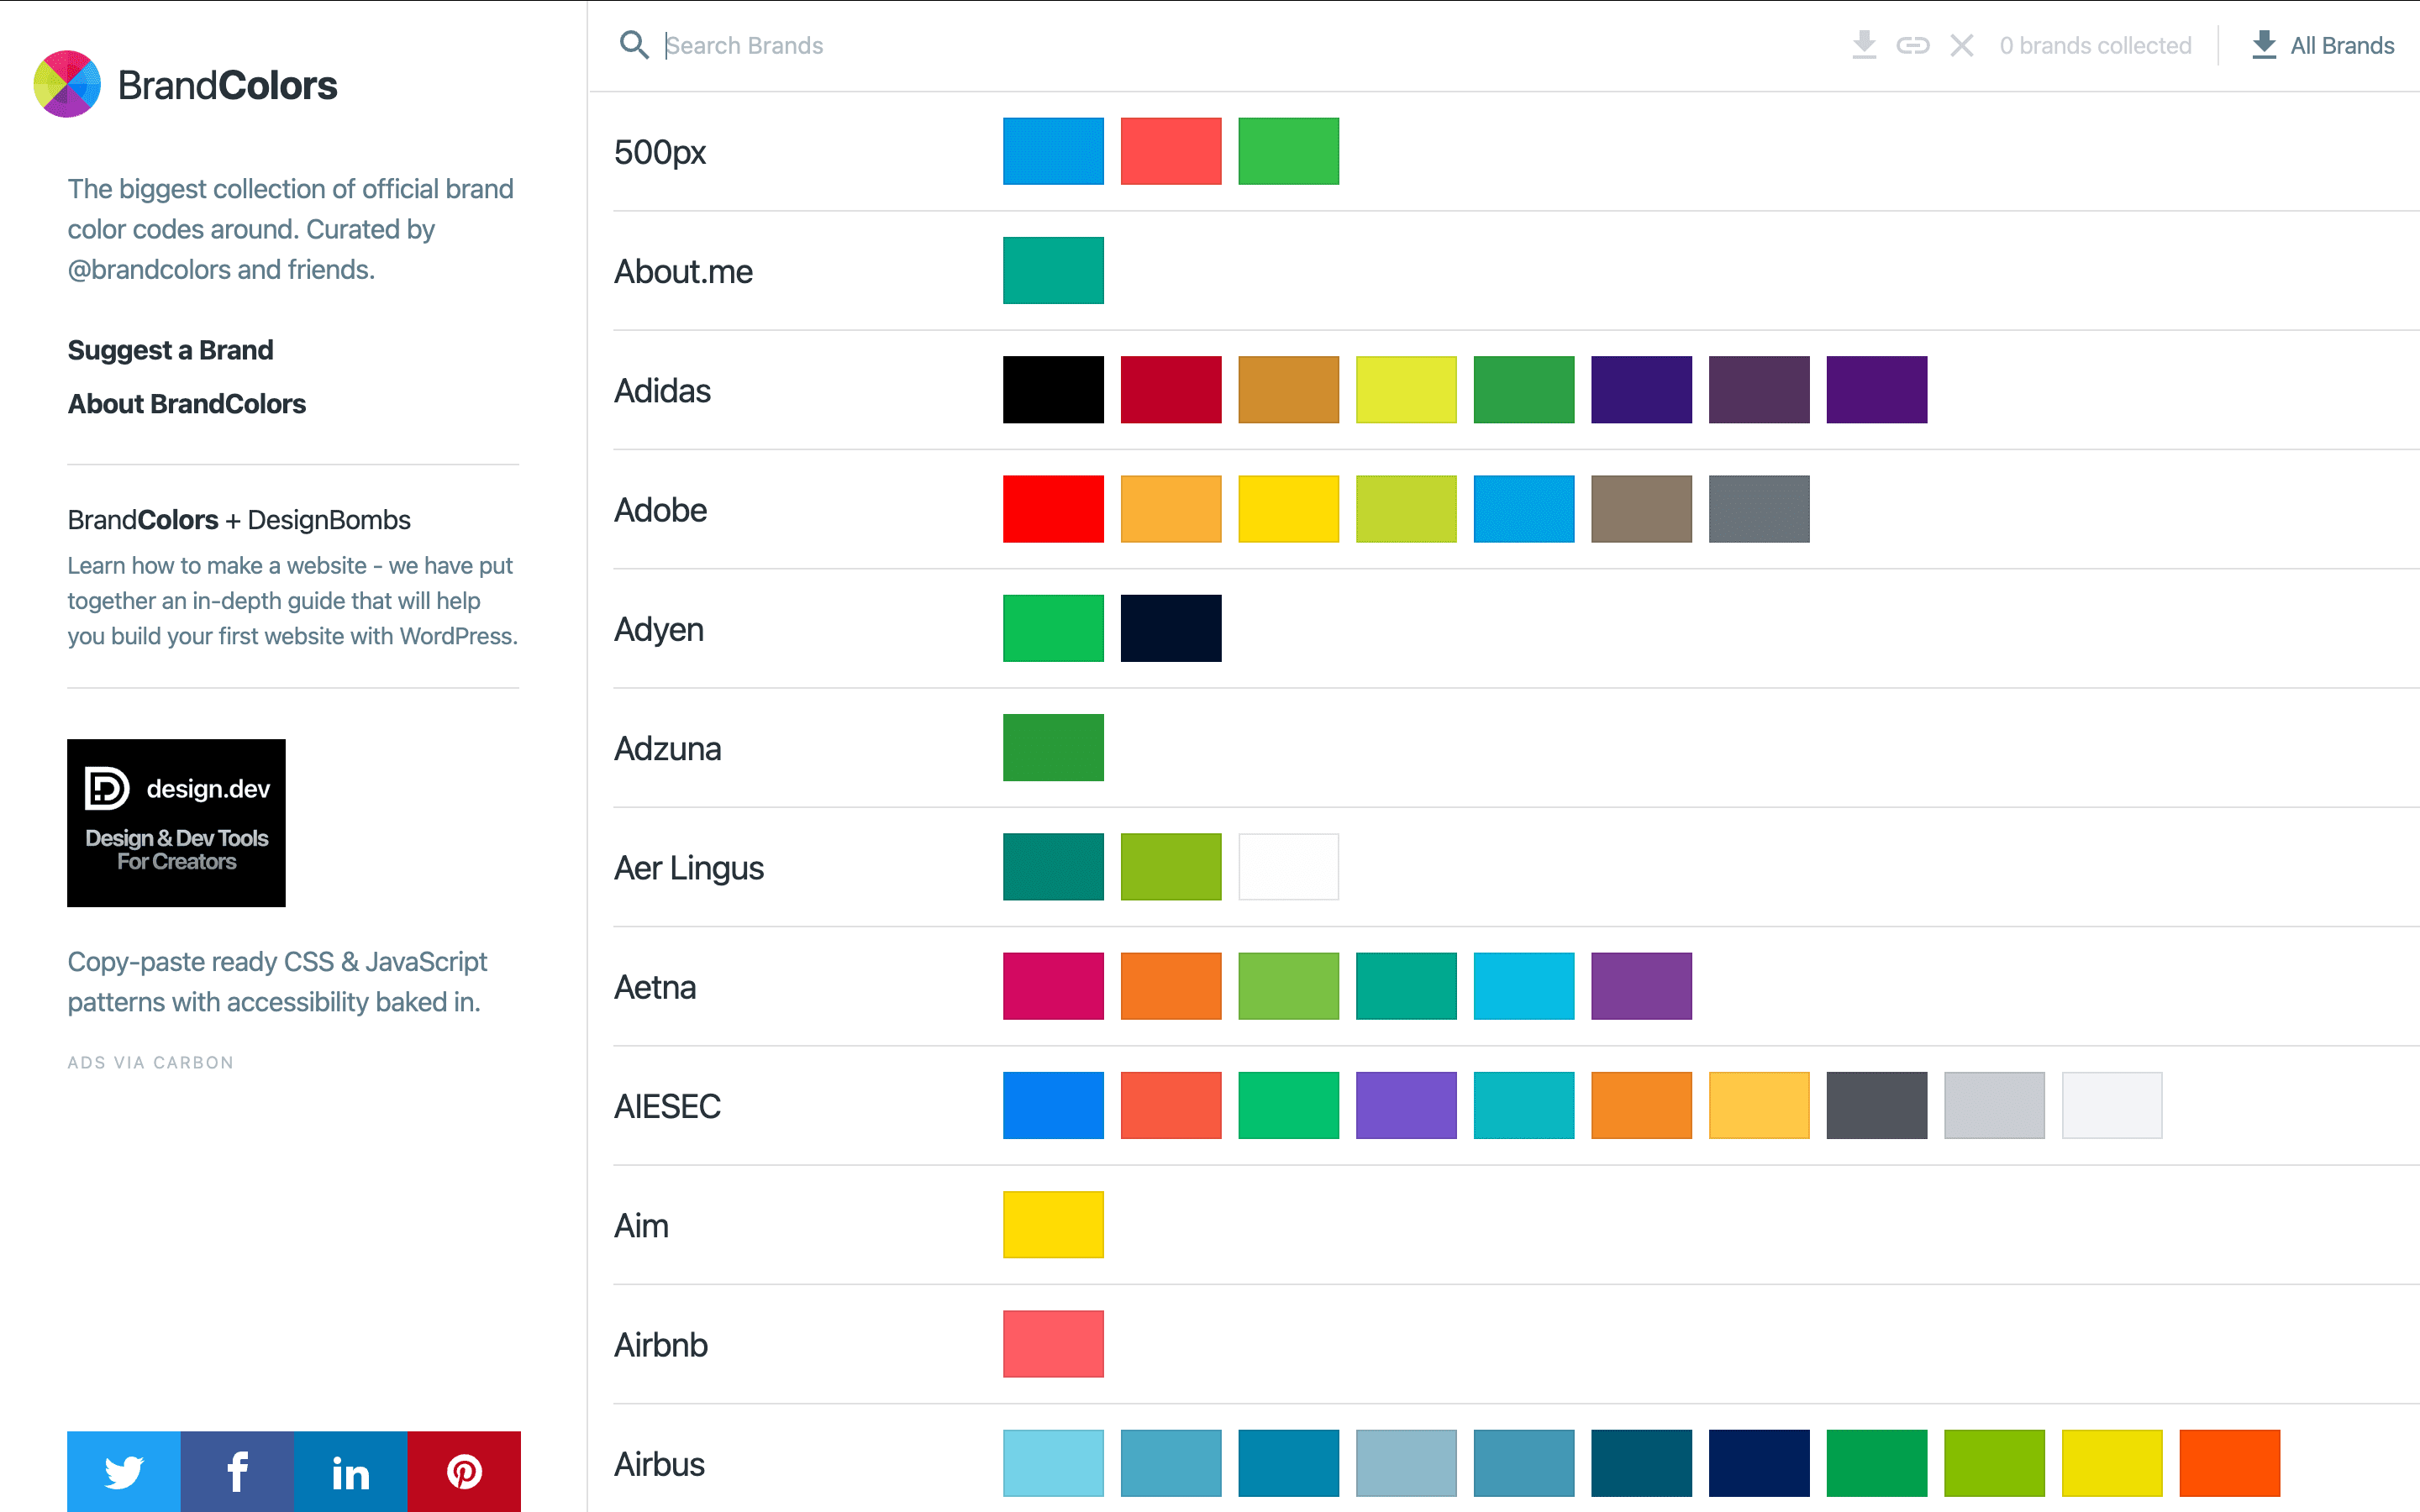Click the All Brands download button
Viewport: 2420px width, 1512px height.
click(2322, 45)
